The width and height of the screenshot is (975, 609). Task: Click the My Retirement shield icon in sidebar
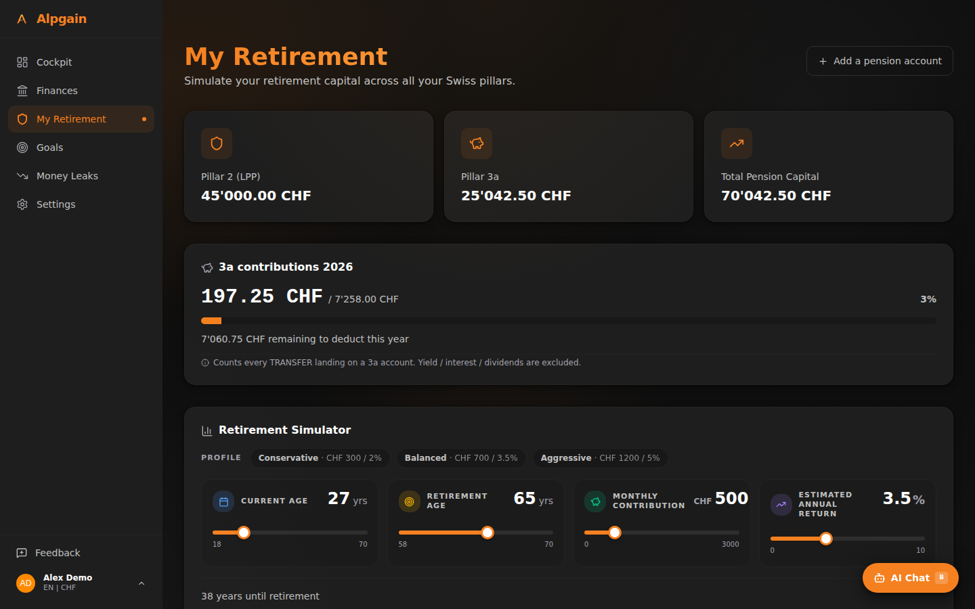click(22, 119)
